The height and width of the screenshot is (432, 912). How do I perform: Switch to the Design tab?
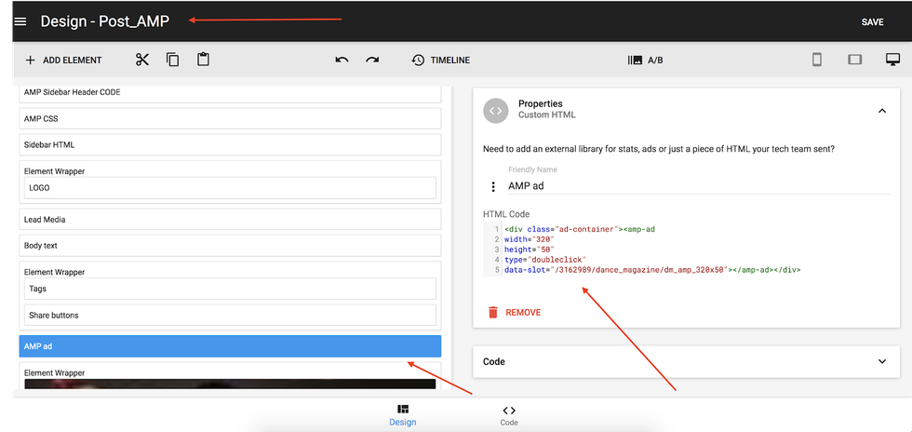click(x=403, y=415)
